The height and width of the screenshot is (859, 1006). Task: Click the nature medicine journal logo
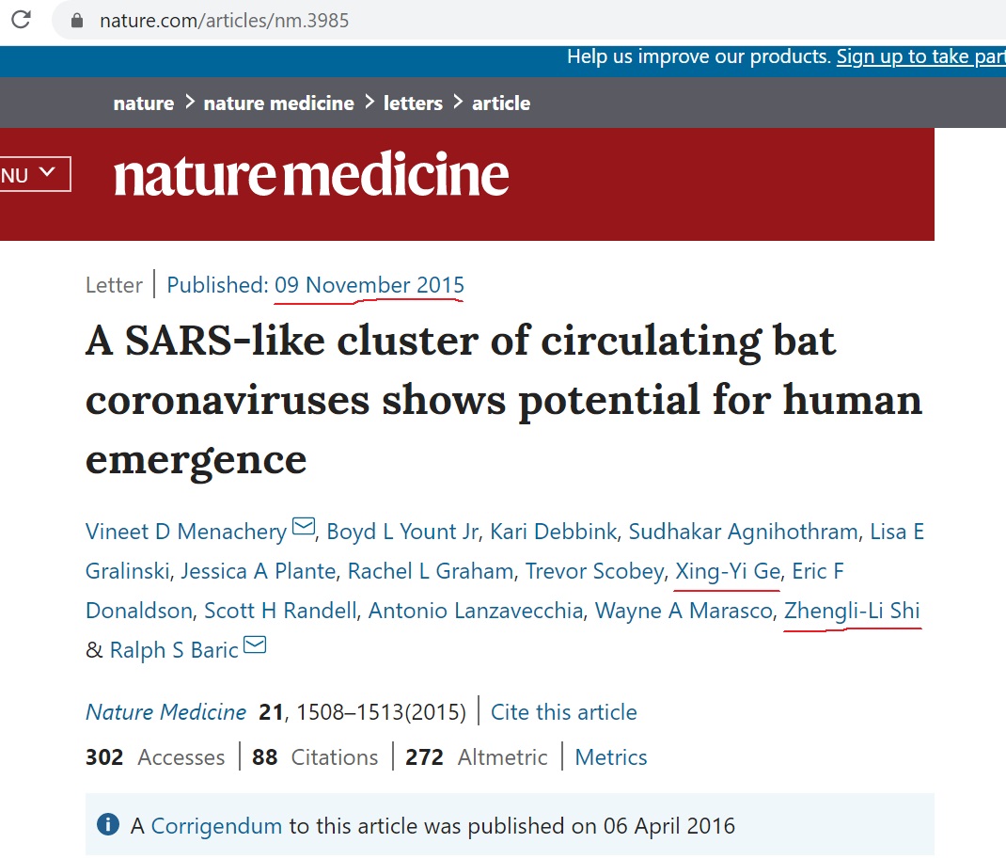click(311, 176)
